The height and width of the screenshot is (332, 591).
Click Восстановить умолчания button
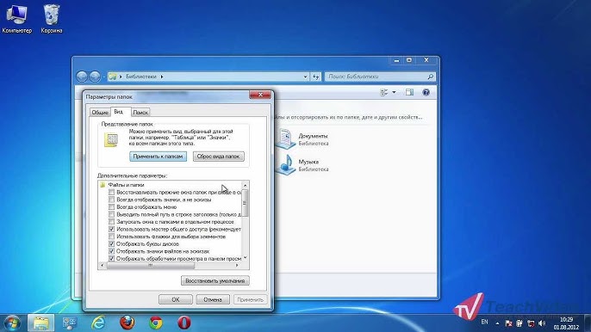pyautogui.click(x=215, y=280)
